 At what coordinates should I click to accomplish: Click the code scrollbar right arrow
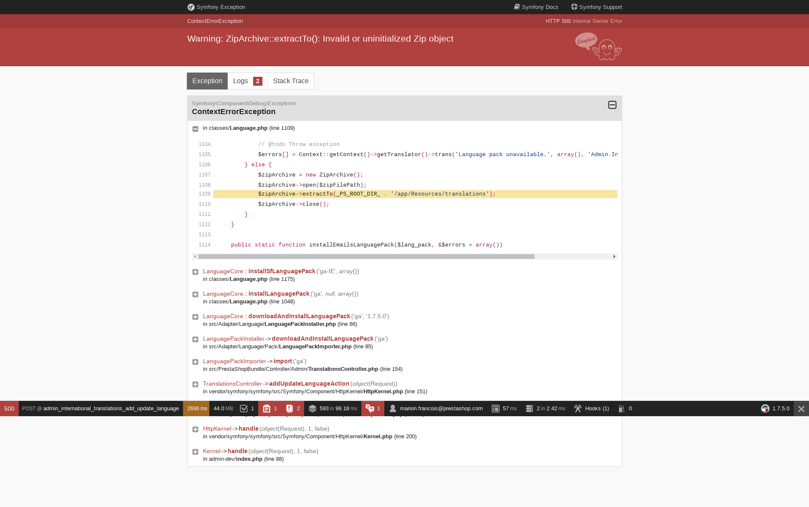click(615, 256)
